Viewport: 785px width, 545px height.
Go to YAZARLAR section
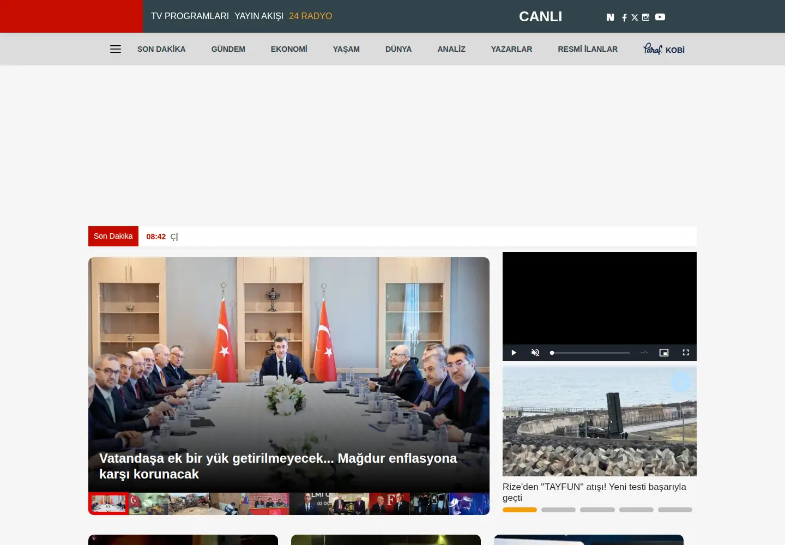coord(511,49)
